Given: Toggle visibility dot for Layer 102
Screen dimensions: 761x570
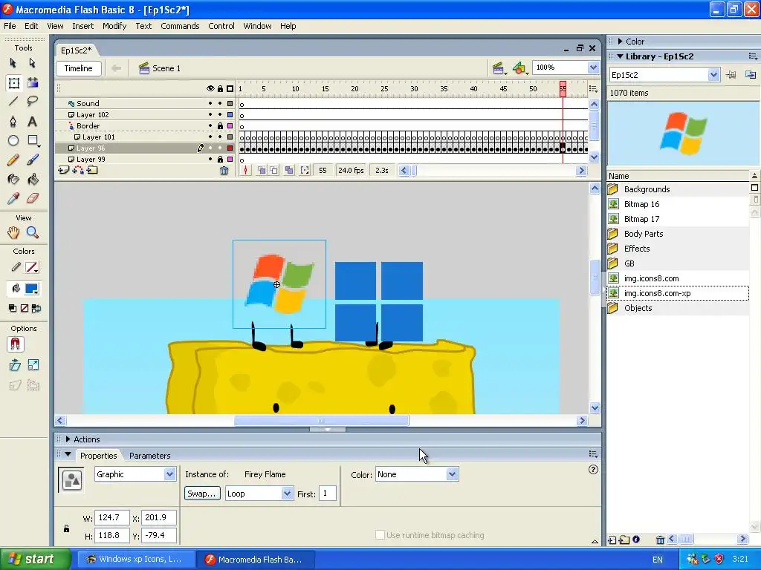Looking at the screenshot, I should point(210,114).
